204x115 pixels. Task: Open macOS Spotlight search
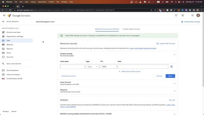176,2
